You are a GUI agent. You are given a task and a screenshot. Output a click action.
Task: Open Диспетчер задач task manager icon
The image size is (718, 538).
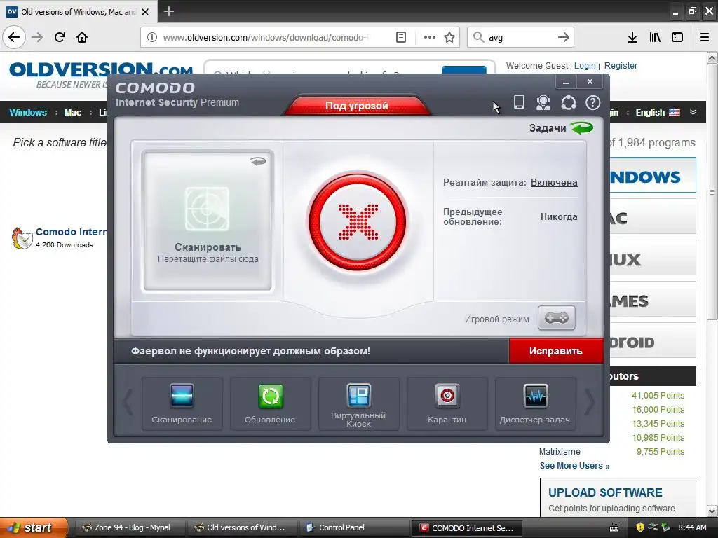click(x=535, y=403)
